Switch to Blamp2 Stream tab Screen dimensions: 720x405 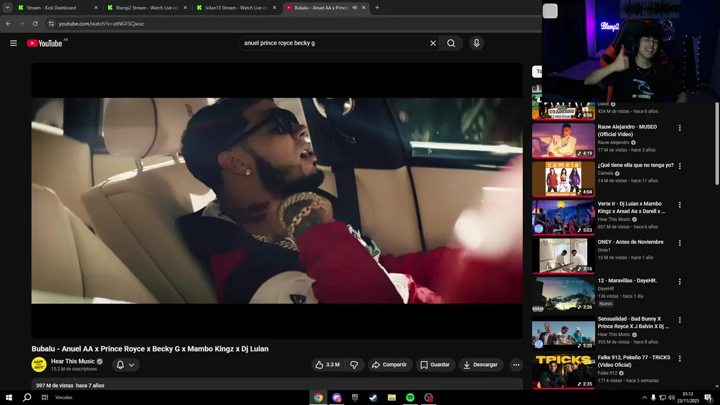(147, 8)
